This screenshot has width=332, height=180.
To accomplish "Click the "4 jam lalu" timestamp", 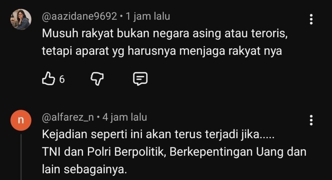I will click(125, 117).
